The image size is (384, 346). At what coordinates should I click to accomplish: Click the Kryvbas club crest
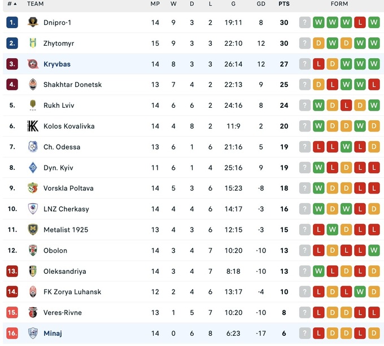33,64
